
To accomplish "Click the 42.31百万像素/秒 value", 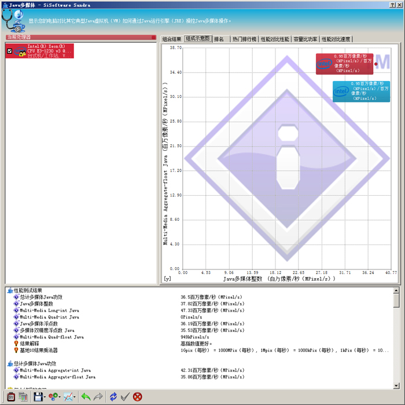I will [x=212, y=370].
